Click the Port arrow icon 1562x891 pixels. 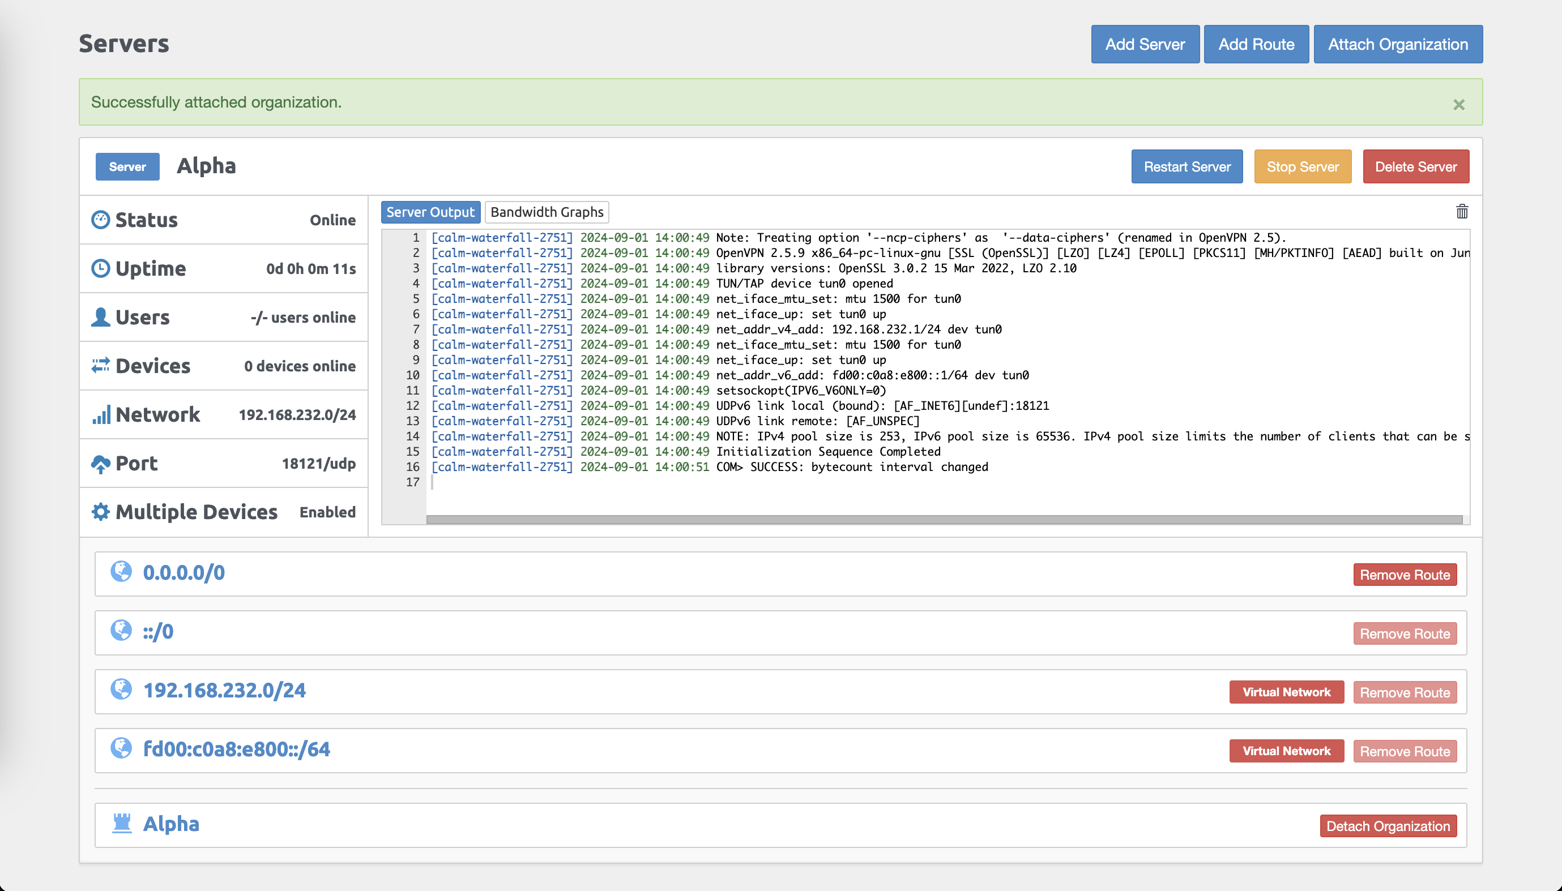tap(100, 463)
